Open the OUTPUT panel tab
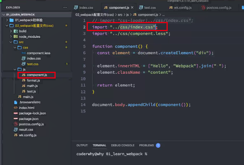The height and width of the screenshot is (165, 244). click(x=82, y=145)
